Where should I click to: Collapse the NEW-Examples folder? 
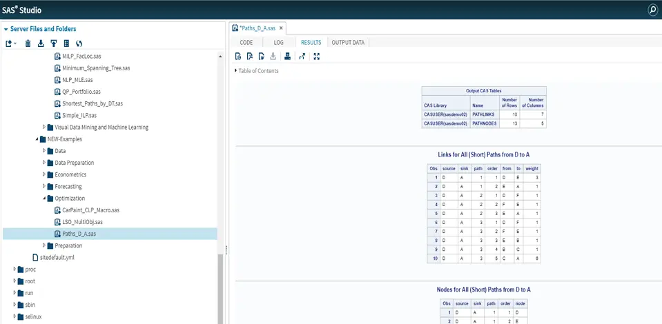[37, 139]
